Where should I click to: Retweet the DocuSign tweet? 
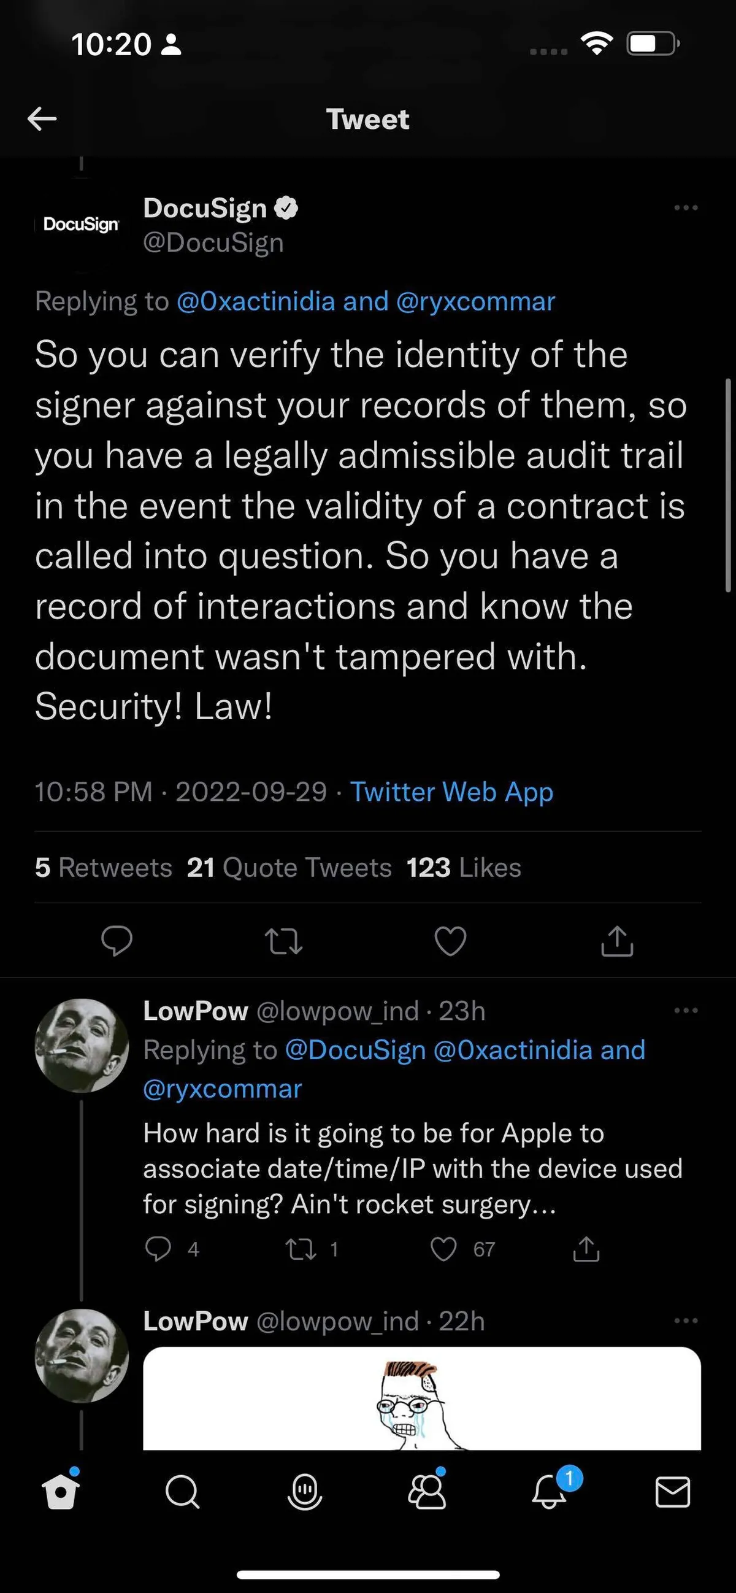283,941
